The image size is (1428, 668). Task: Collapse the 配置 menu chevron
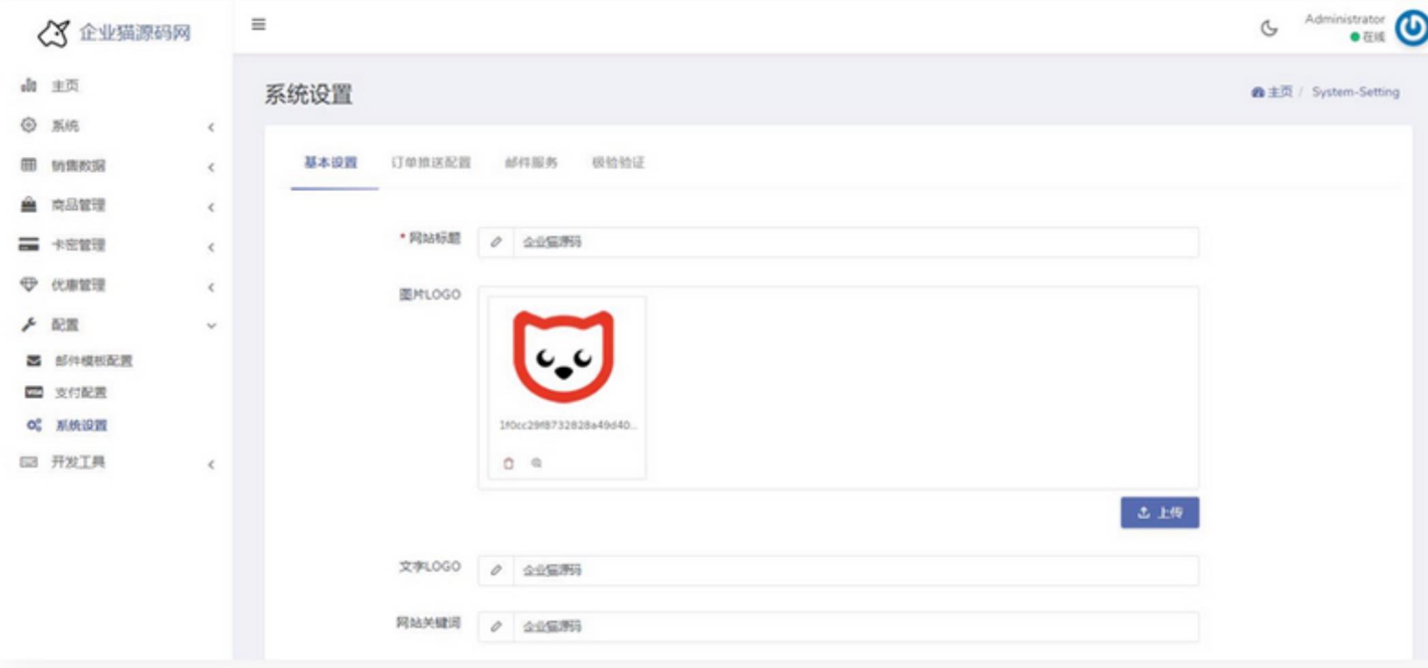click(211, 326)
